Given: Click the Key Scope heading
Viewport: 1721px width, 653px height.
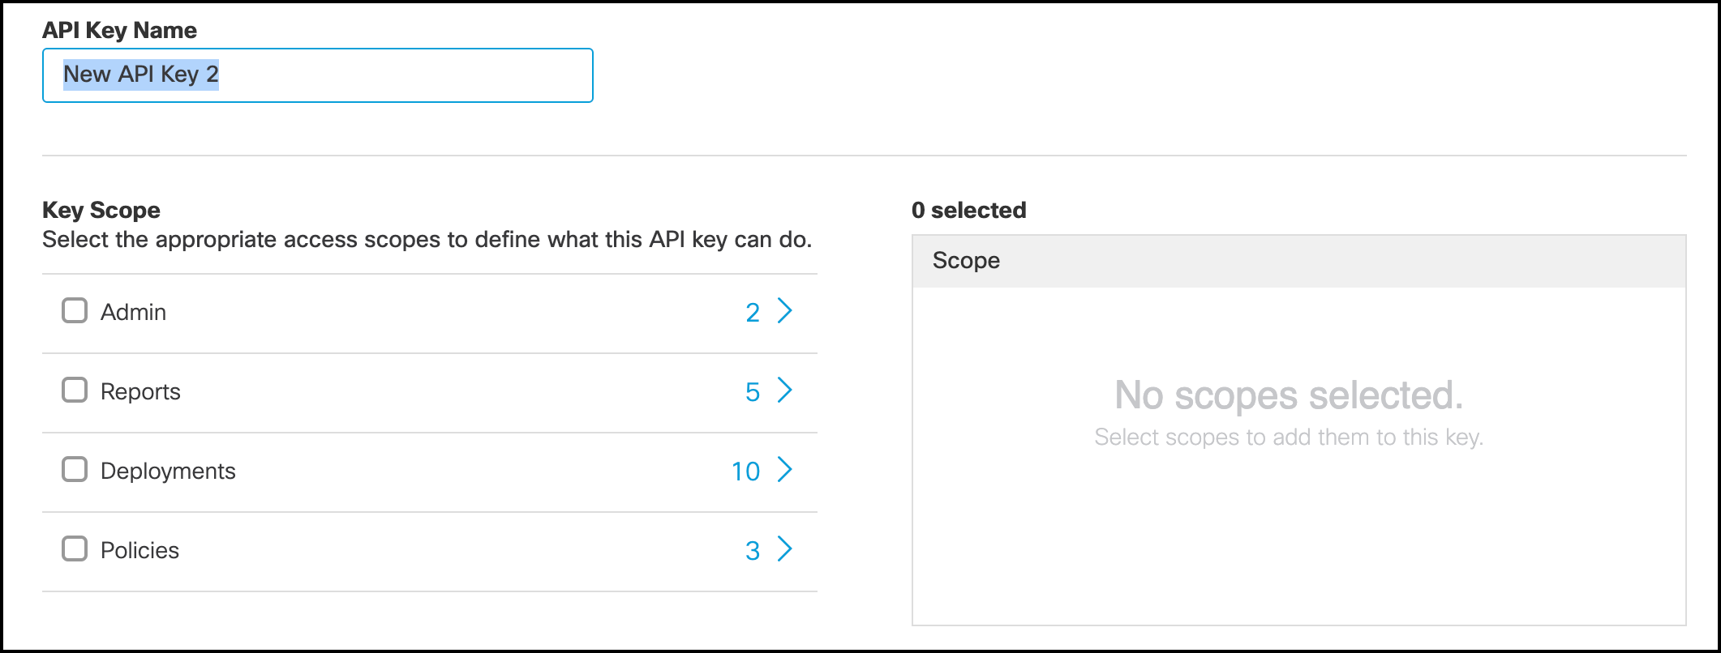Looking at the screenshot, I should (x=101, y=210).
